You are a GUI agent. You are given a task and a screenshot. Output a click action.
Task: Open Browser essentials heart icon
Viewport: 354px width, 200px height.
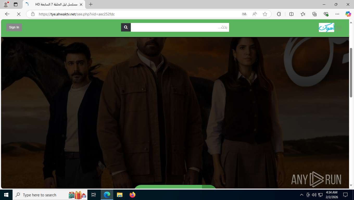[x=326, y=14]
